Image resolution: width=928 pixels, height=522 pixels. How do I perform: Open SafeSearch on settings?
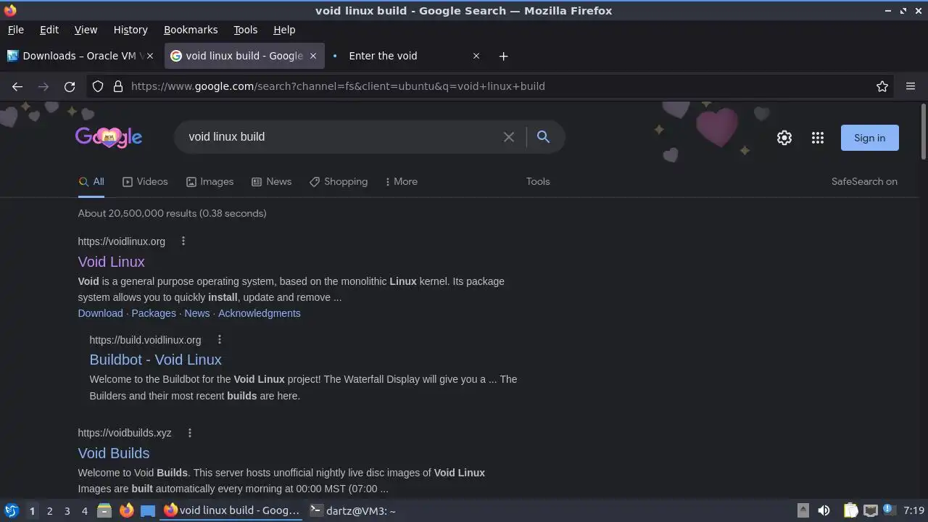point(864,182)
